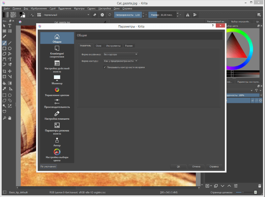Expand the 'Форма контура' dropdown

[121, 61]
